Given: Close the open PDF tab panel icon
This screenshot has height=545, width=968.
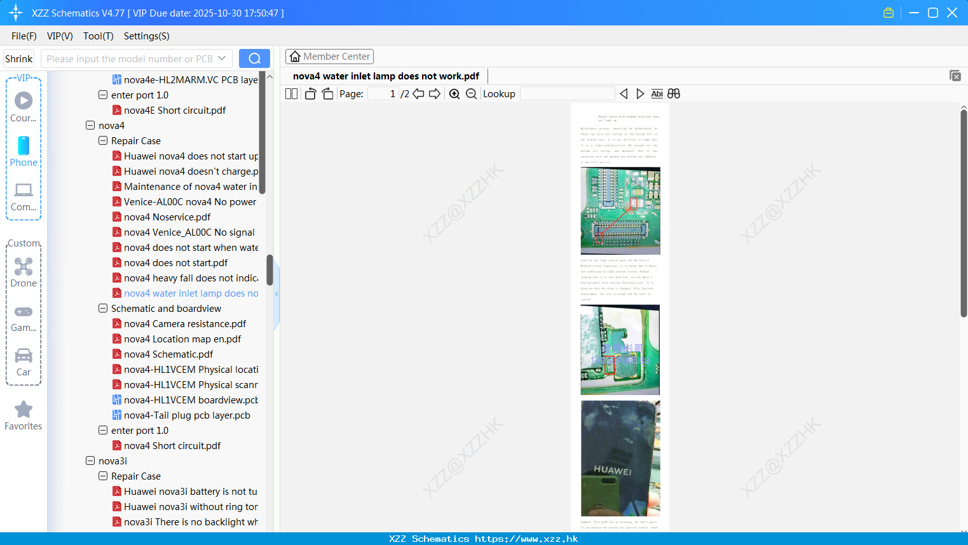Looking at the screenshot, I should (955, 76).
